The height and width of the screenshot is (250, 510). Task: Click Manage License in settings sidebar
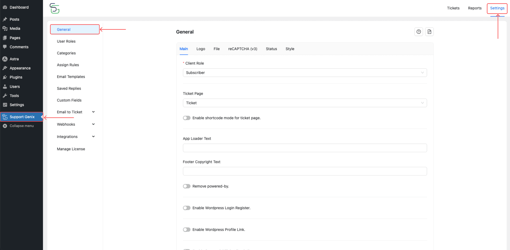click(x=71, y=149)
